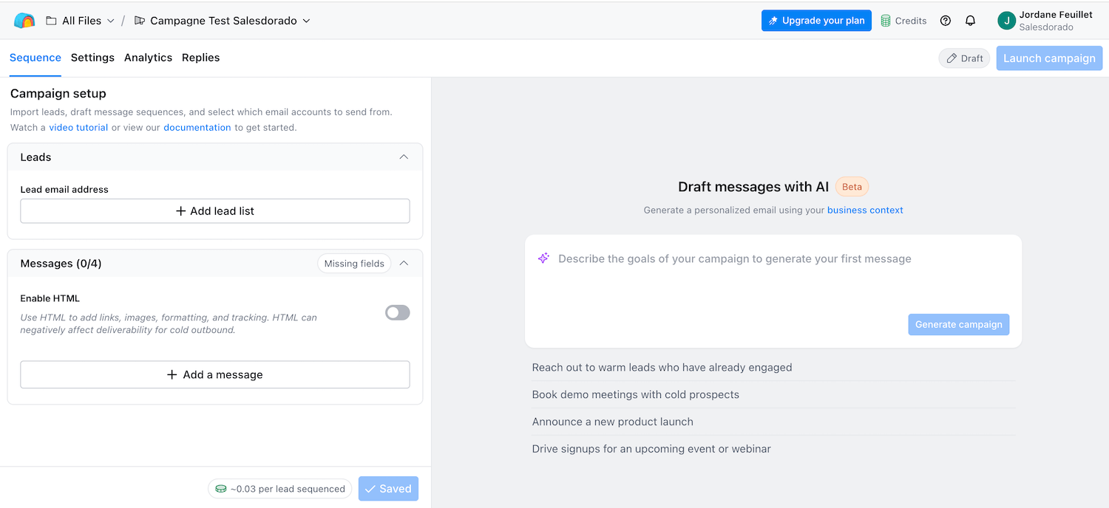Open the business context link
1109x508 pixels.
(x=865, y=210)
